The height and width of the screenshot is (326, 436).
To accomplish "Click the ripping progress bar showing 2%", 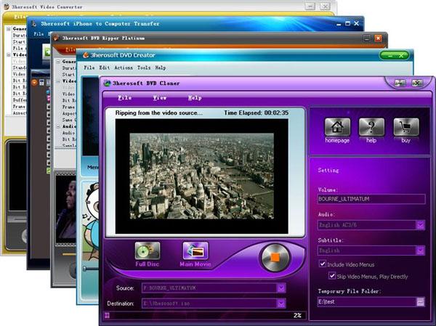I will pos(205,315).
